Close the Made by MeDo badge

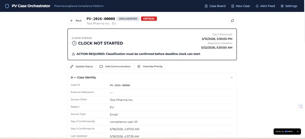(297, 131)
